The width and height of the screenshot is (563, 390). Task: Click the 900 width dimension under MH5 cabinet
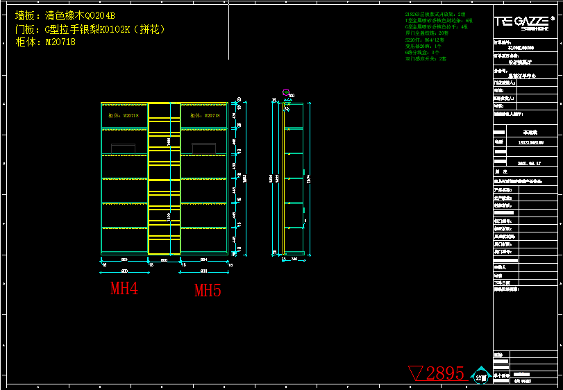(205, 269)
